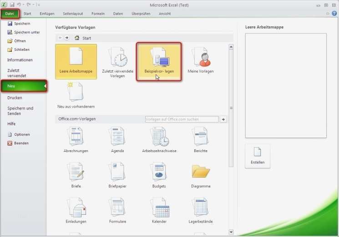The width and height of the screenshot is (339, 237).
Task: Click the ribbon minimize caret beside help icon
Action: tap(328, 13)
